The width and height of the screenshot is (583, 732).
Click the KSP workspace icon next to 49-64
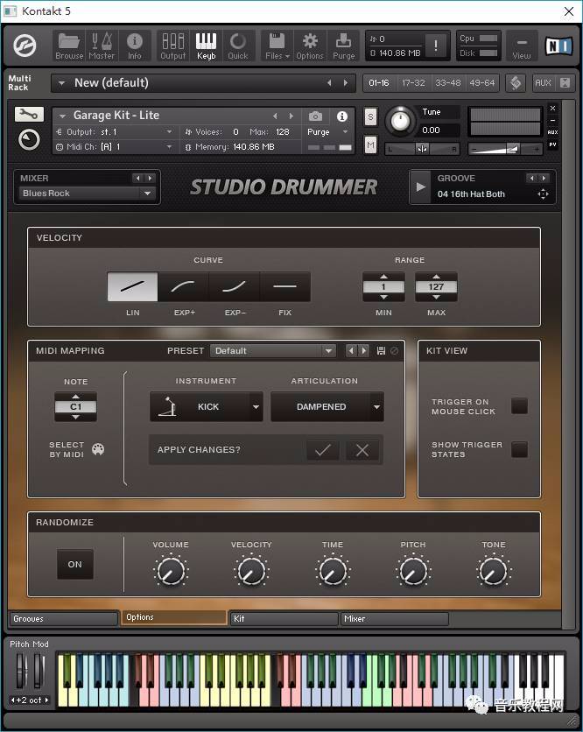(x=516, y=83)
